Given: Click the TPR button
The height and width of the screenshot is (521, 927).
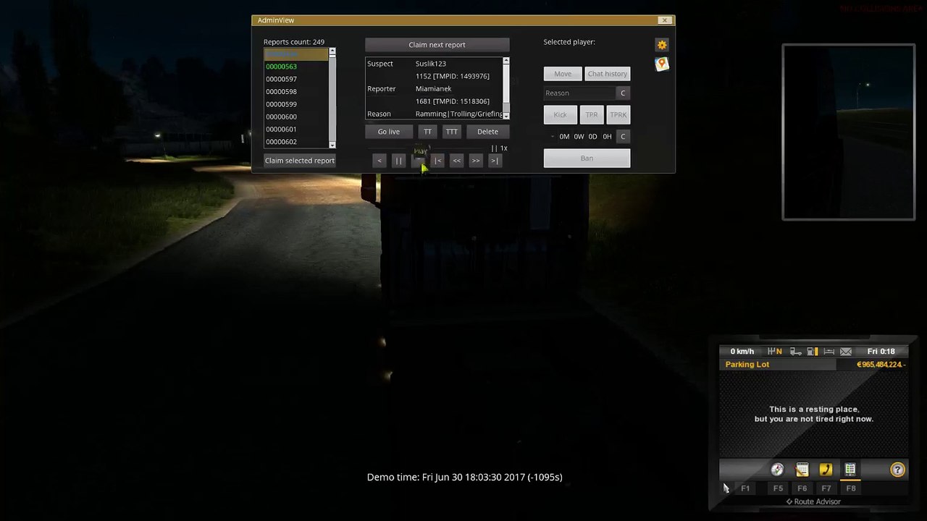Looking at the screenshot, I should 592,115.
